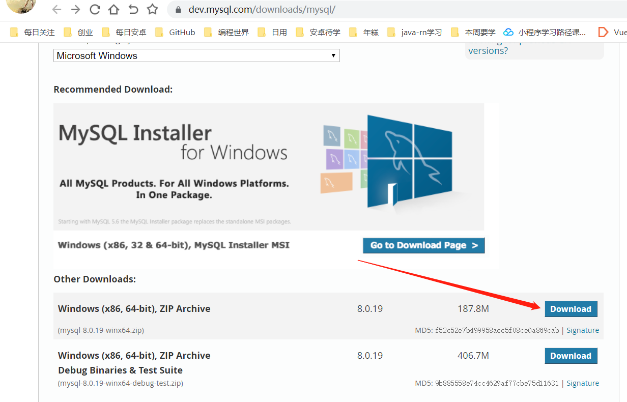Open the 创业 bookmark folder
This screenshot has width=627, height=402.
[x=78, y=32]
